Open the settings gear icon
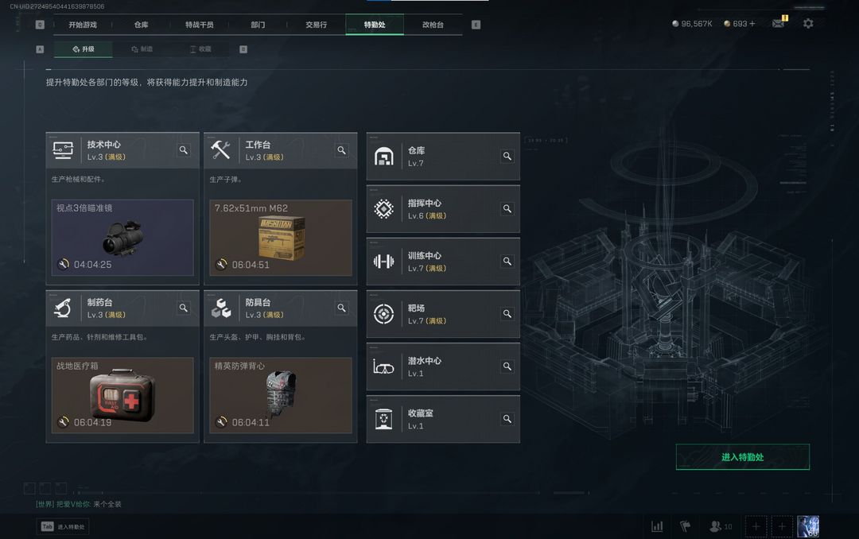Screen dimensions: 859x539 (807, 24)
